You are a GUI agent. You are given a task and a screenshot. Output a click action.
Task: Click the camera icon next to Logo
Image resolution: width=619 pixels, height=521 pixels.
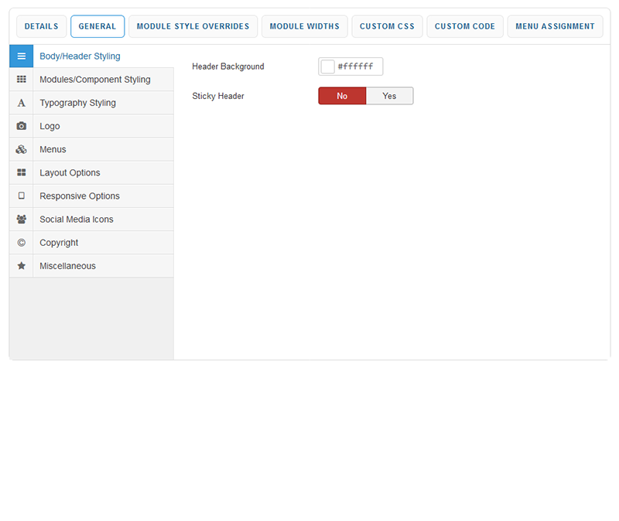[22, 126]
